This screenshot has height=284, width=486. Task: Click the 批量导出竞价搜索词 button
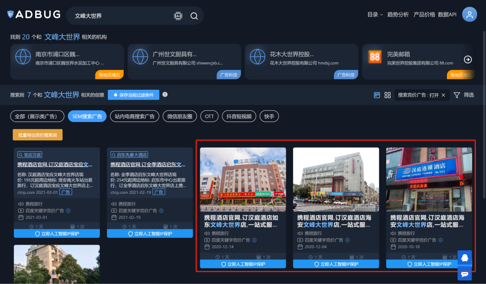click(x=37, y=135)
